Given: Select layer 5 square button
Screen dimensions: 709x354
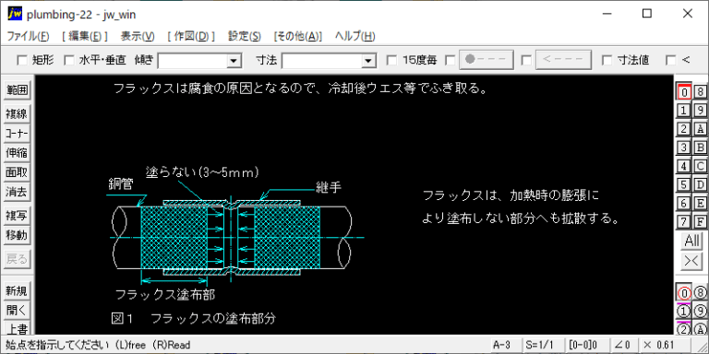Looking at the screenshot, I should (x=684, y=184).
